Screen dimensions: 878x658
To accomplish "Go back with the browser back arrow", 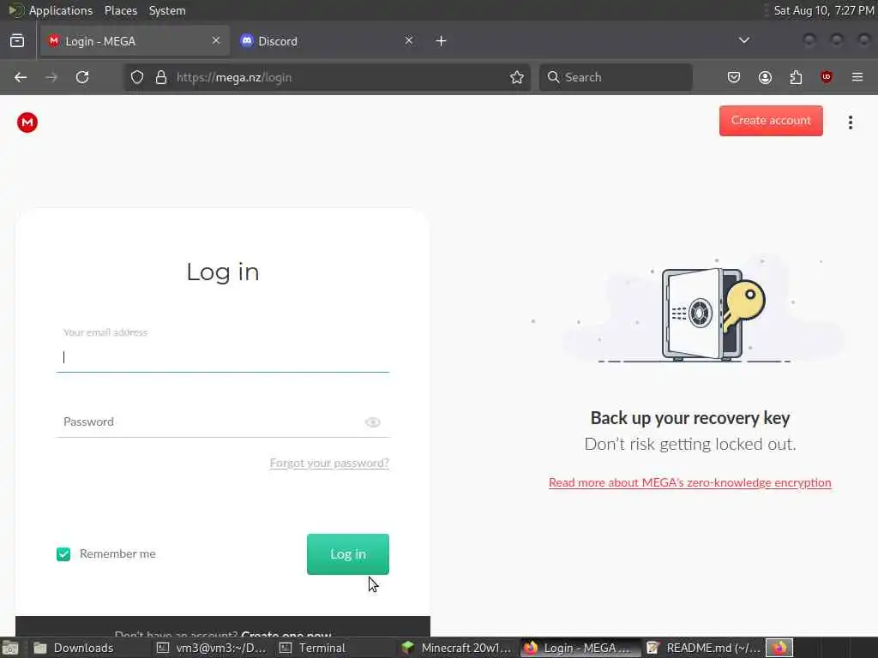I will point(21,77).
